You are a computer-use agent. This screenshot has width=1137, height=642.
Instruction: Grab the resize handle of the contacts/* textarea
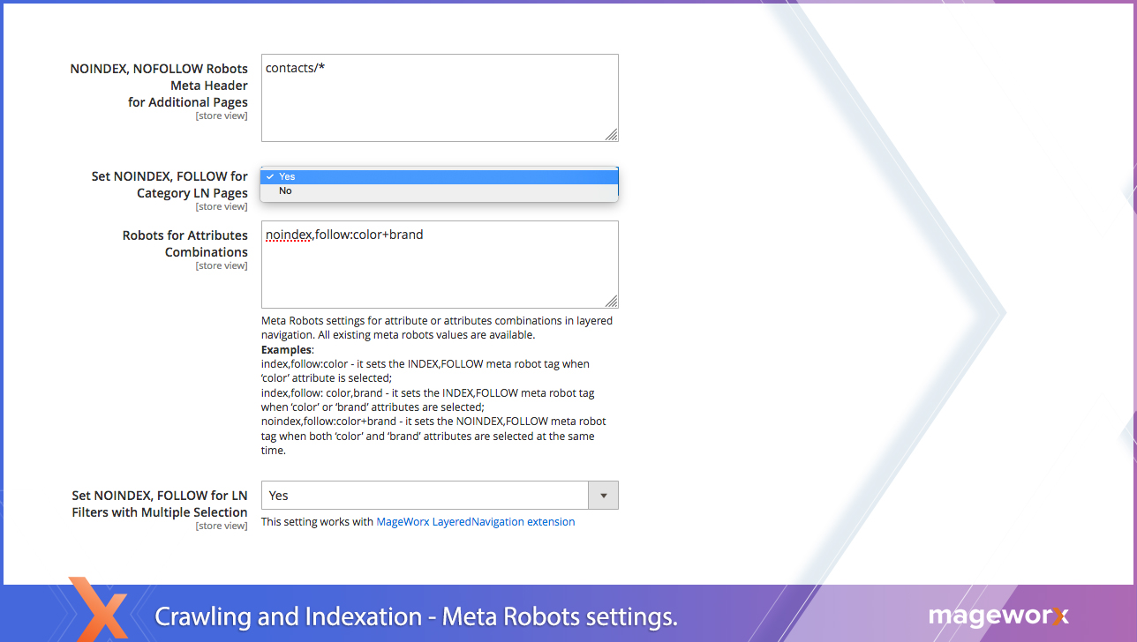pos(611,134)
